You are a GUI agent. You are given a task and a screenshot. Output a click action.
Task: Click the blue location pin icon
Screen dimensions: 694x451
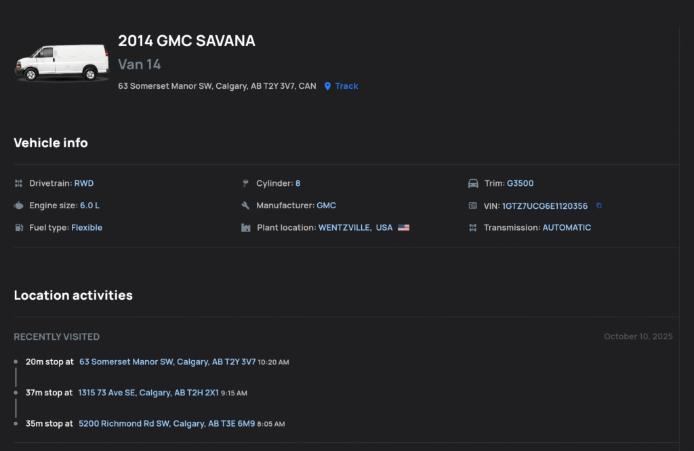tap(328, 86)
